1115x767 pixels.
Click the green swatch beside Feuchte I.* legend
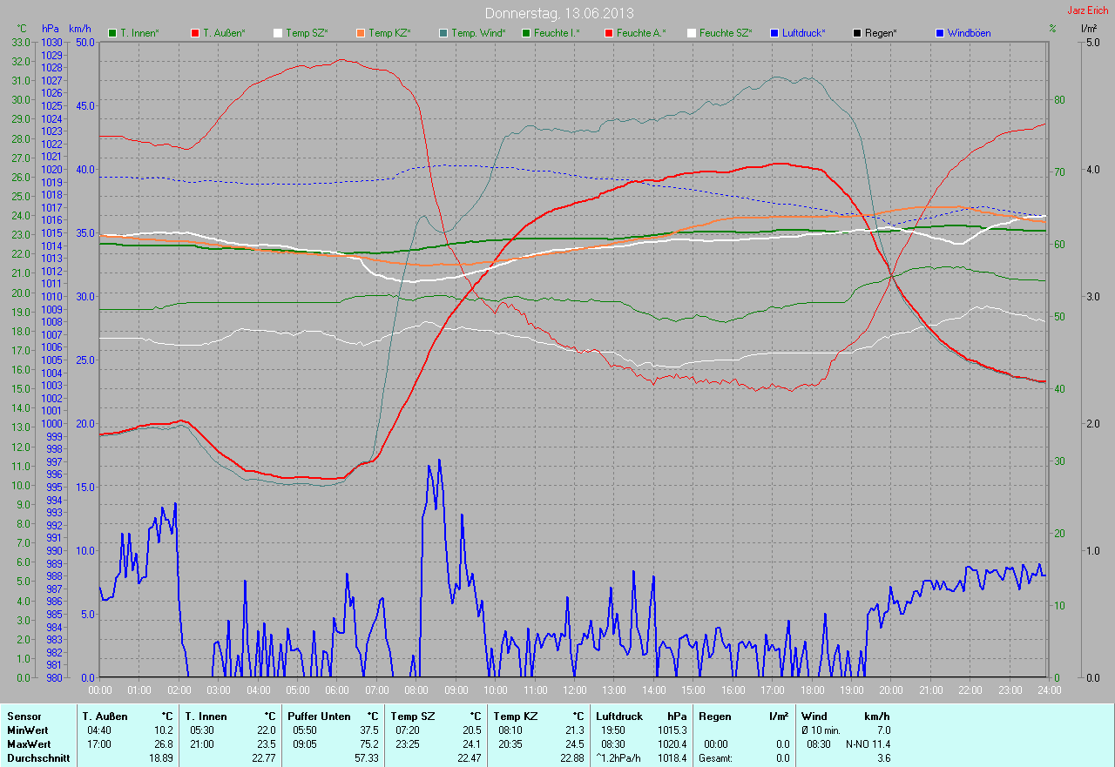(x=526, y=33)
